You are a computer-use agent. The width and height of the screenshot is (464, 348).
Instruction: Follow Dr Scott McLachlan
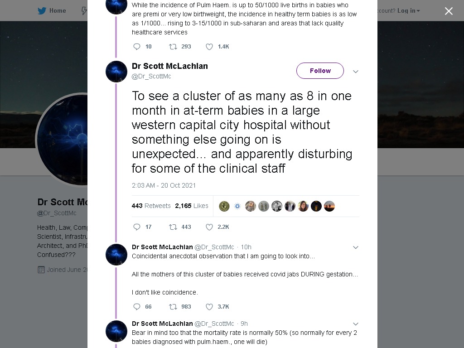click(320, 71)
